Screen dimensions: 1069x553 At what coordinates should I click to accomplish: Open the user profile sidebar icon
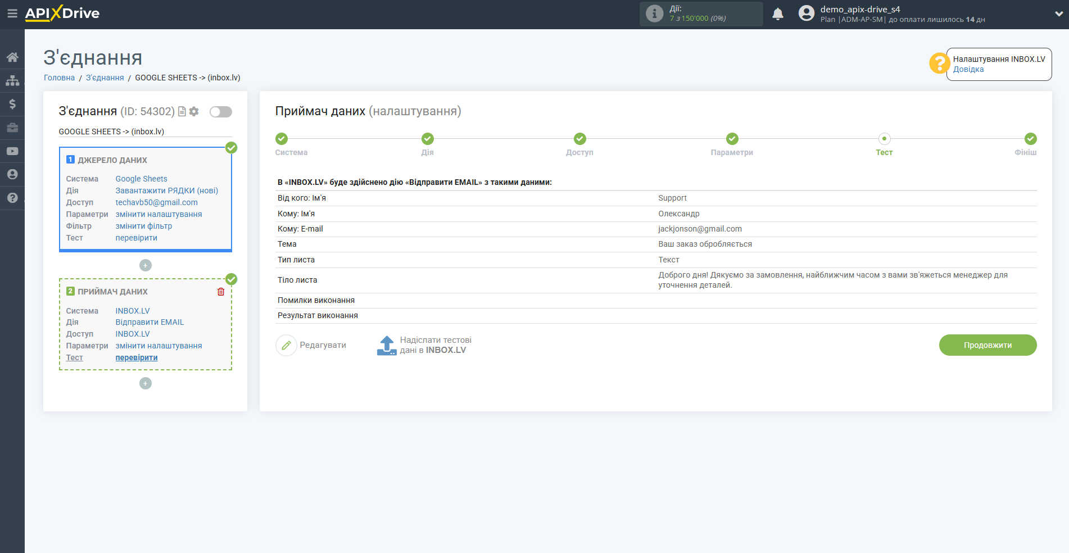click(12, 174)
